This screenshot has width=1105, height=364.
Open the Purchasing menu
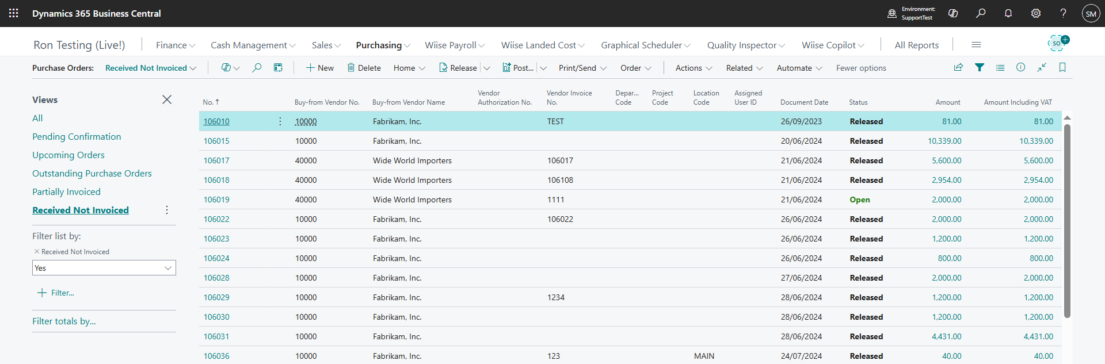[383, 45]
